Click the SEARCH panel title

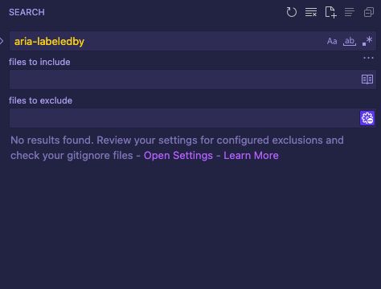pyautogui.click(x=27, y=12)
